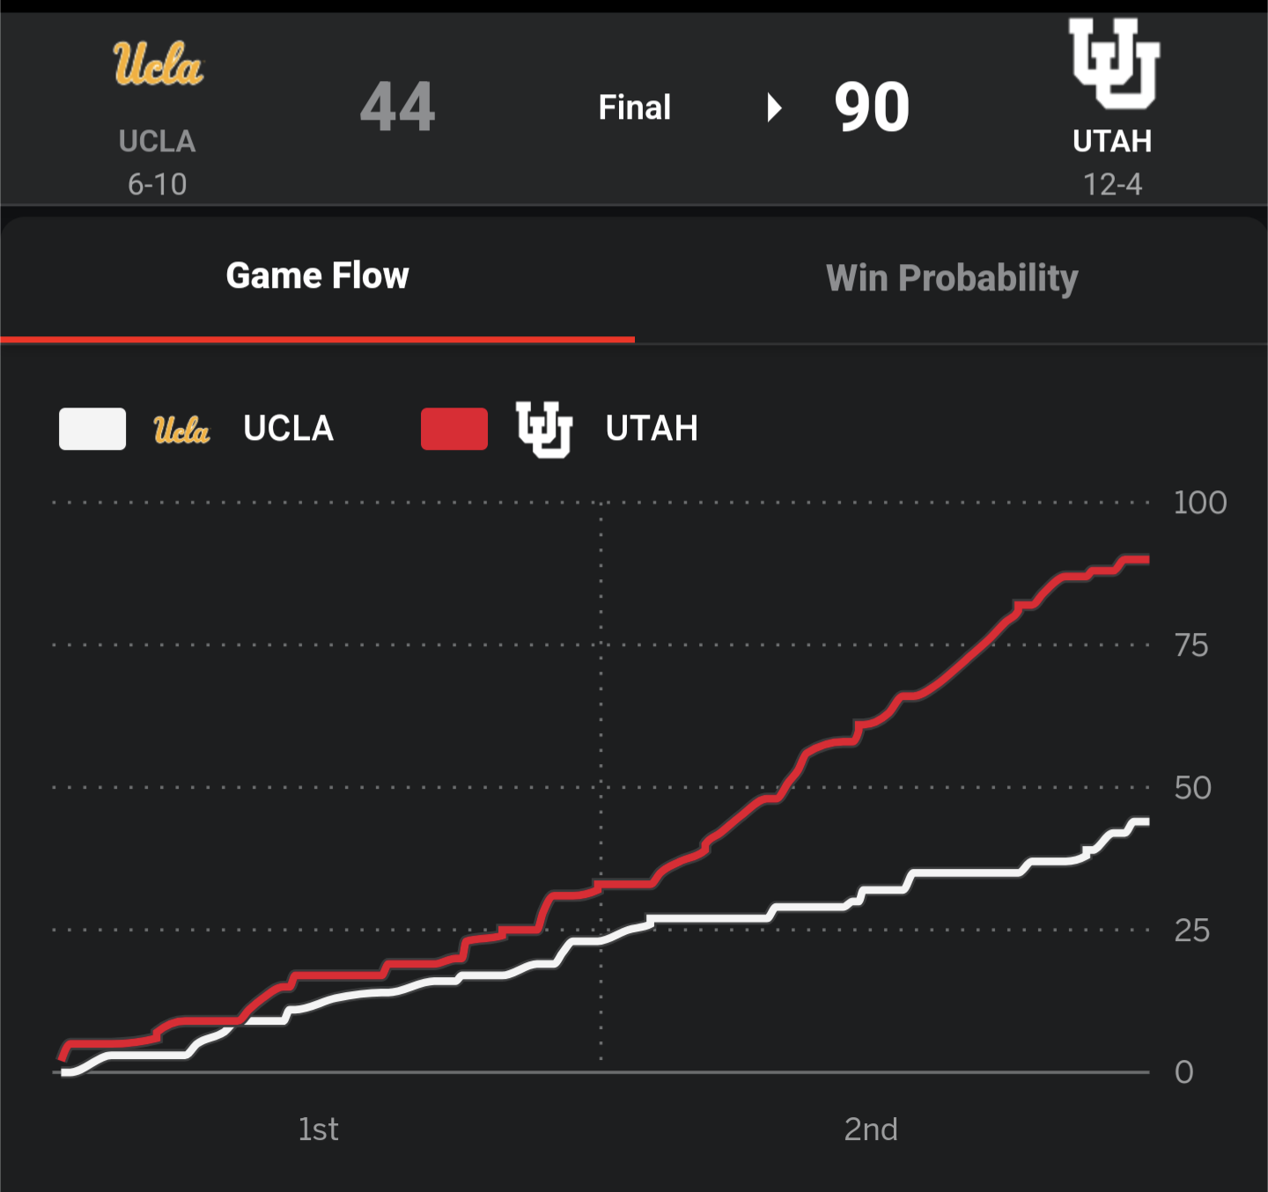
Task: Tap the UCLA logo in the score header
Action: click(x=158, y=64)
